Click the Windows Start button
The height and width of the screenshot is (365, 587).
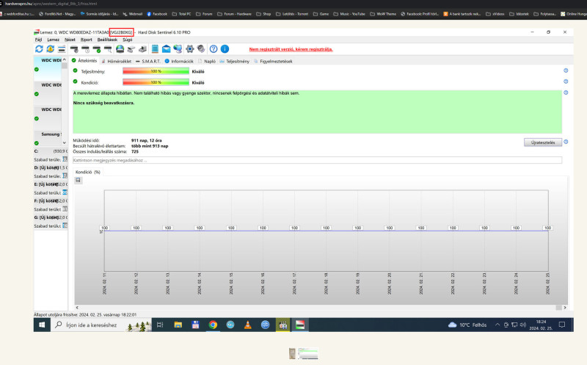[42, 325]
